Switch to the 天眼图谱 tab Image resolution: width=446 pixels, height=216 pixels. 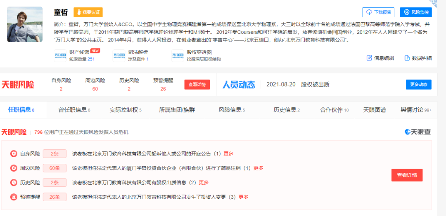pos(375,110)
